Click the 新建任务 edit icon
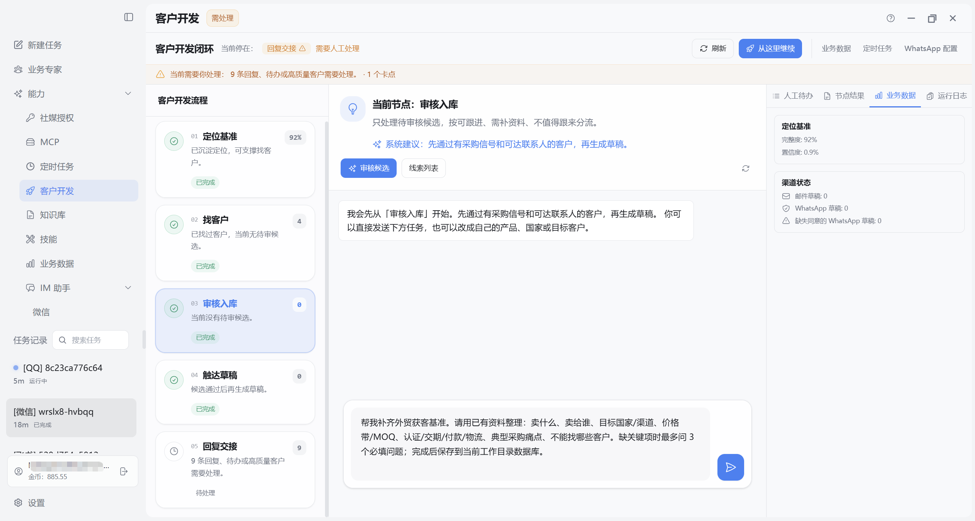This screenshot has height=521, width=975. [x=18, y=45]
